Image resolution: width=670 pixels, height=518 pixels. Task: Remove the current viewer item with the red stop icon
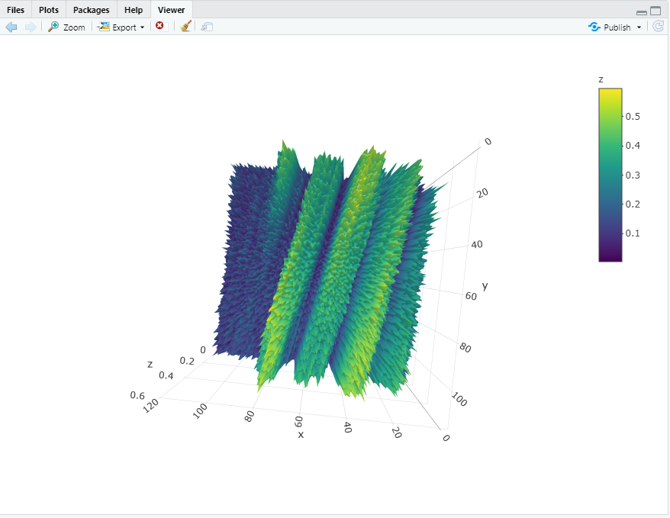coord(160,26)
